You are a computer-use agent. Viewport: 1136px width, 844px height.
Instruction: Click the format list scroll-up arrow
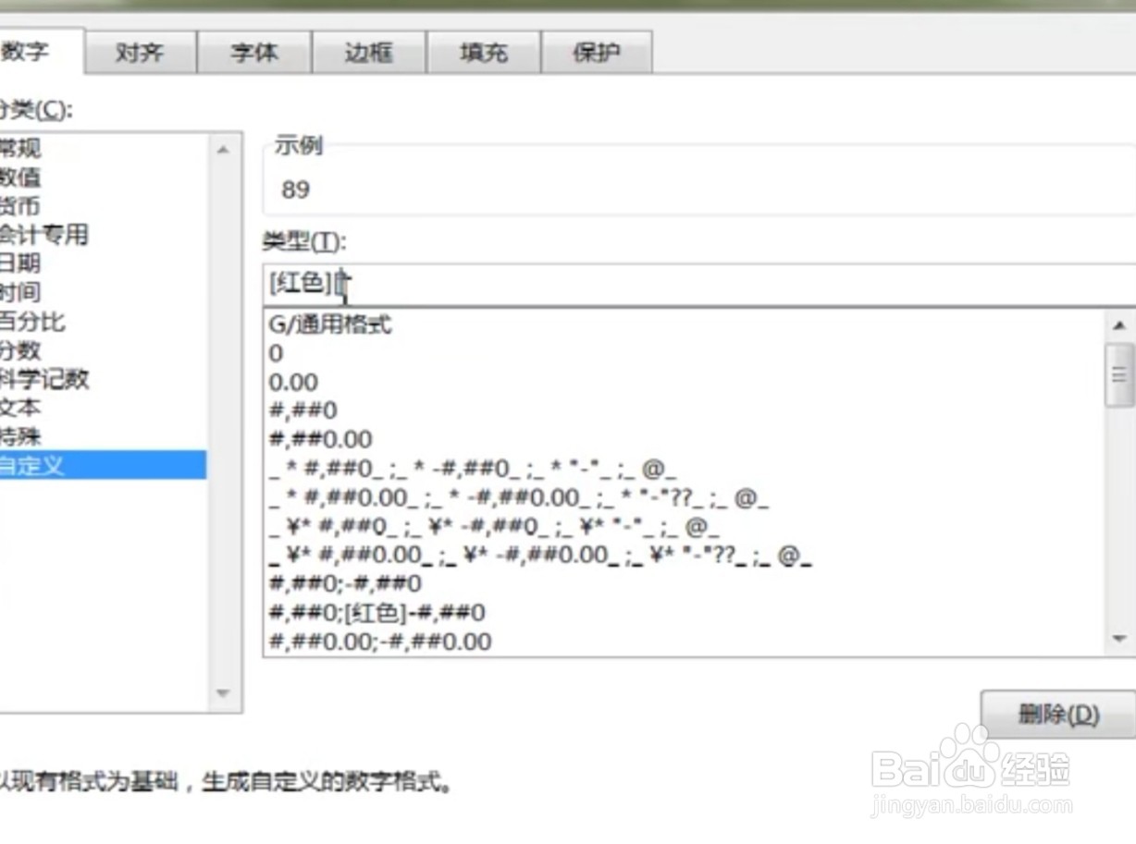(x=1119, y=325)
